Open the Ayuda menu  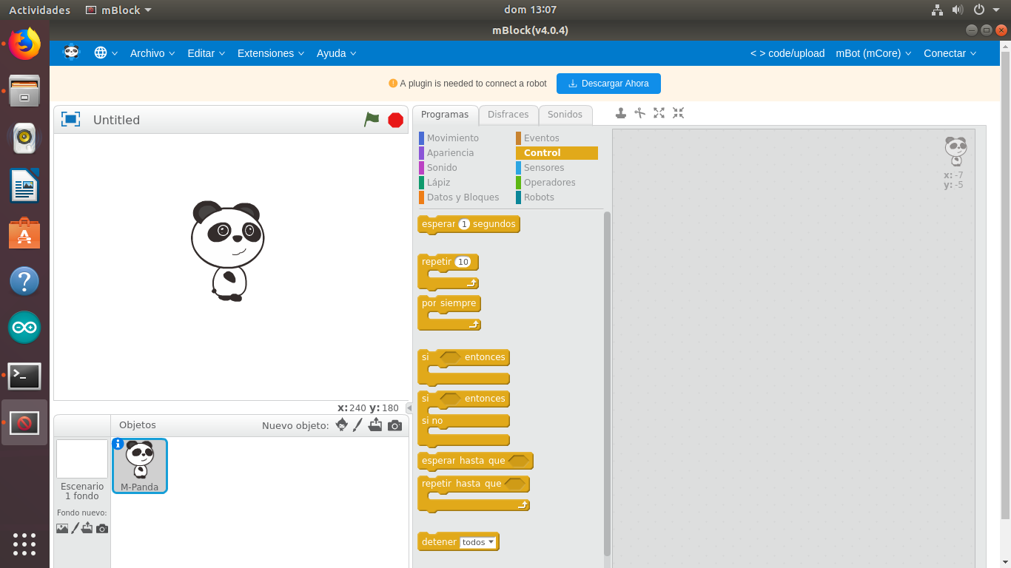click(x=337, y=53)
